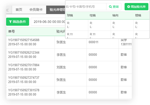Image resolution: width=150 pixels, height=105 pixels.
Task: Click 00000 in the YG1907150926212344 row
Action: point(93,55)
